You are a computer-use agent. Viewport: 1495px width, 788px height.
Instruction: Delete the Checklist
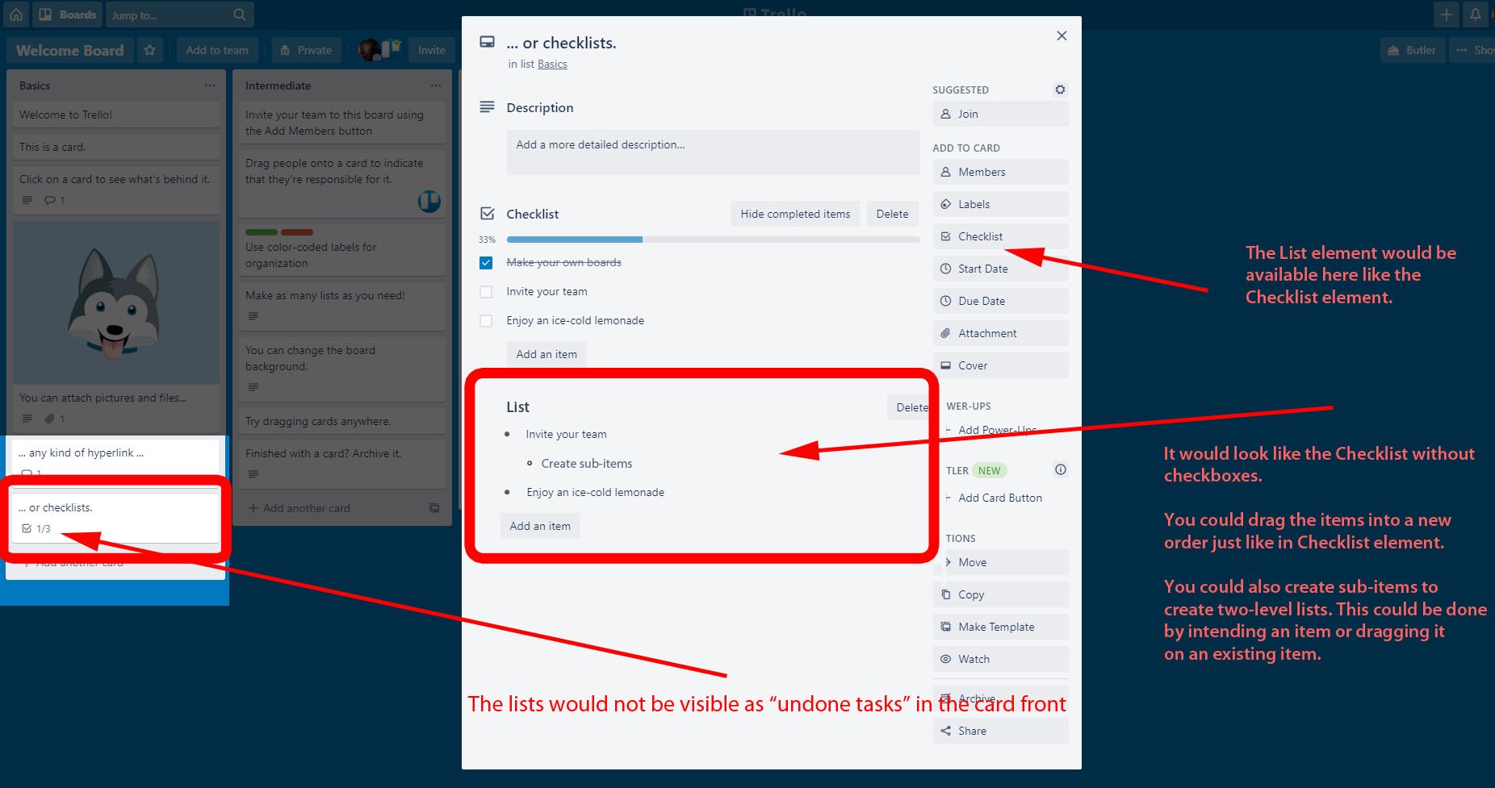(892, 214)
